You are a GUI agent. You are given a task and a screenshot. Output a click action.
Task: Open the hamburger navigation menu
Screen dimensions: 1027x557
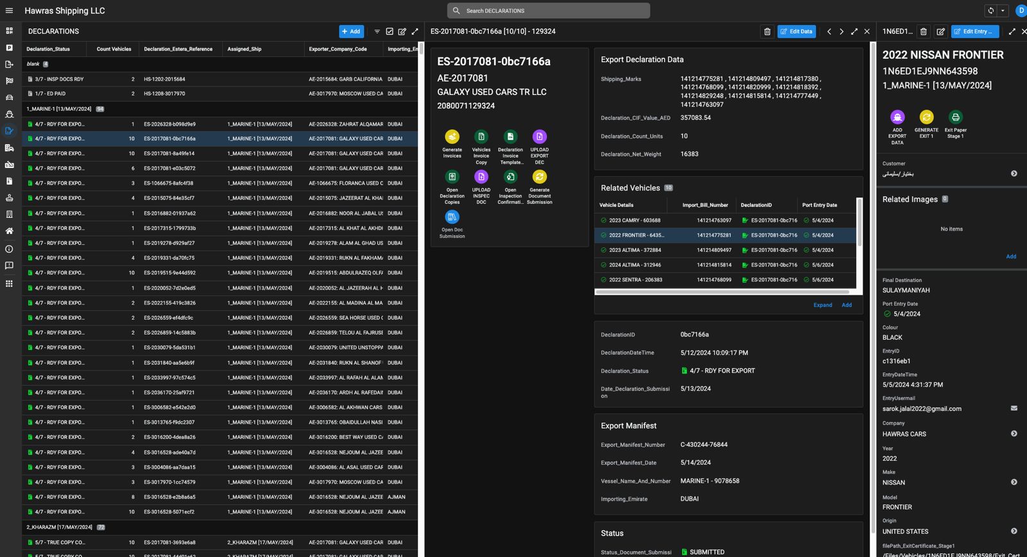9,11
